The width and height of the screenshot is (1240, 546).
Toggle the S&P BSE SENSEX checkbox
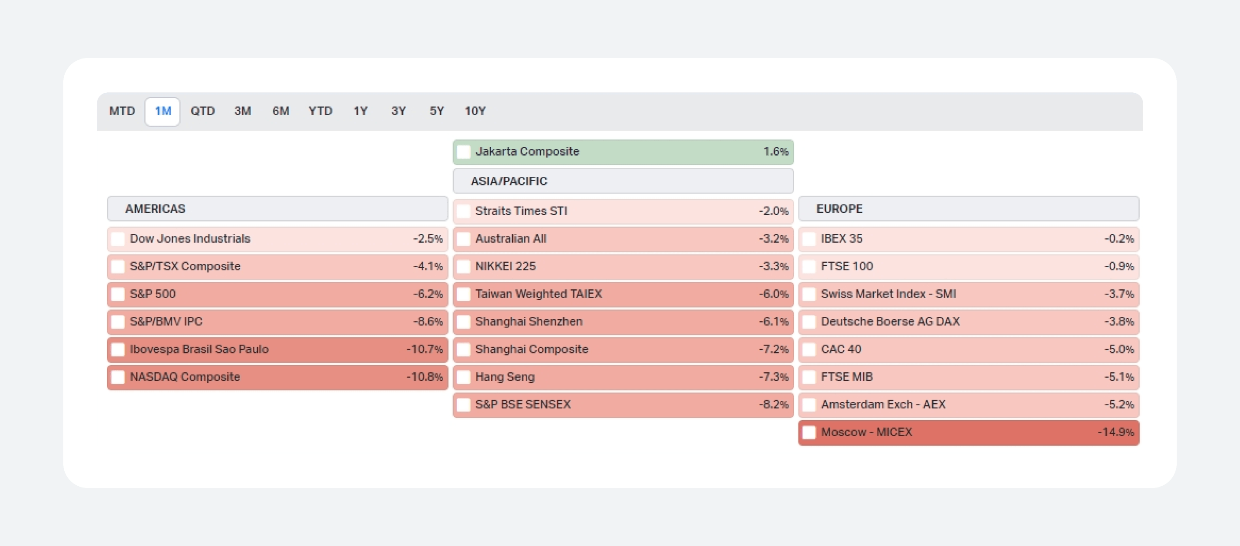pos(463,405)
